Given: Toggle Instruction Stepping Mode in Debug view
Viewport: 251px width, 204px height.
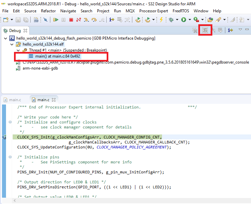Looking at the screenshot, I should [231, 30].
